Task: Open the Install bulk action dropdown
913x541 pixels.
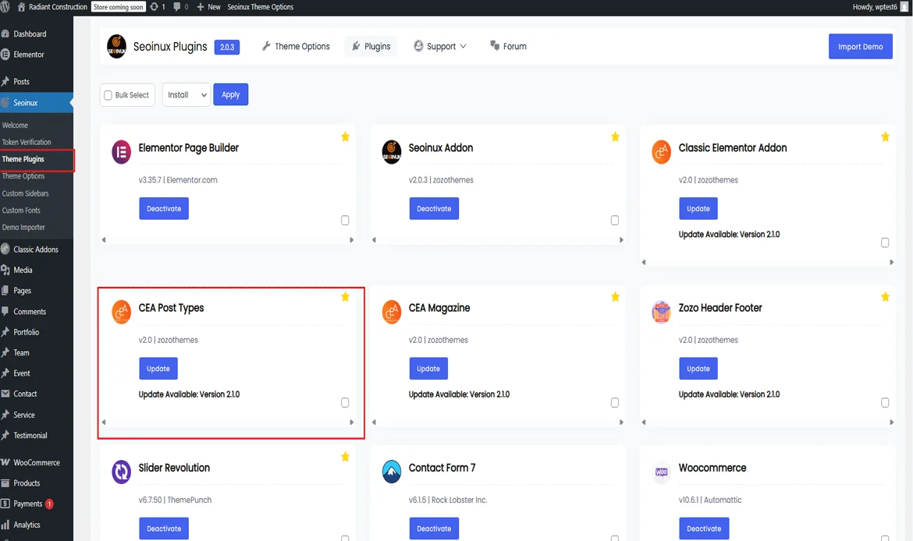Action: click(187, 95)
